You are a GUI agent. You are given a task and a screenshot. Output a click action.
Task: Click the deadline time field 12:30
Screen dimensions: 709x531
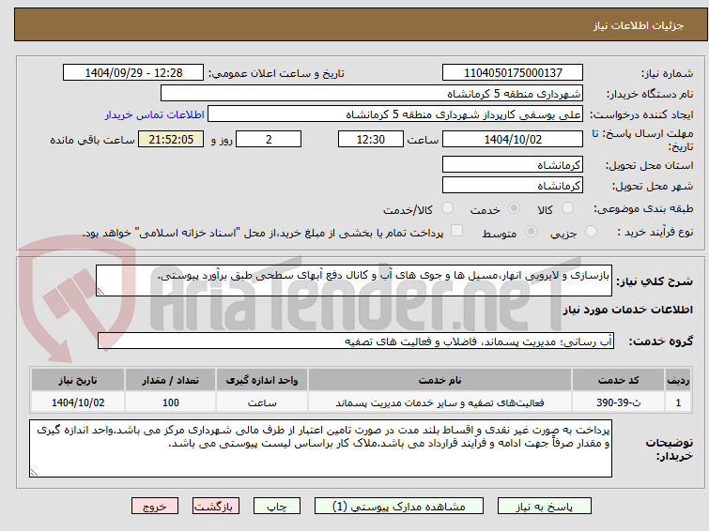(370, 139)
